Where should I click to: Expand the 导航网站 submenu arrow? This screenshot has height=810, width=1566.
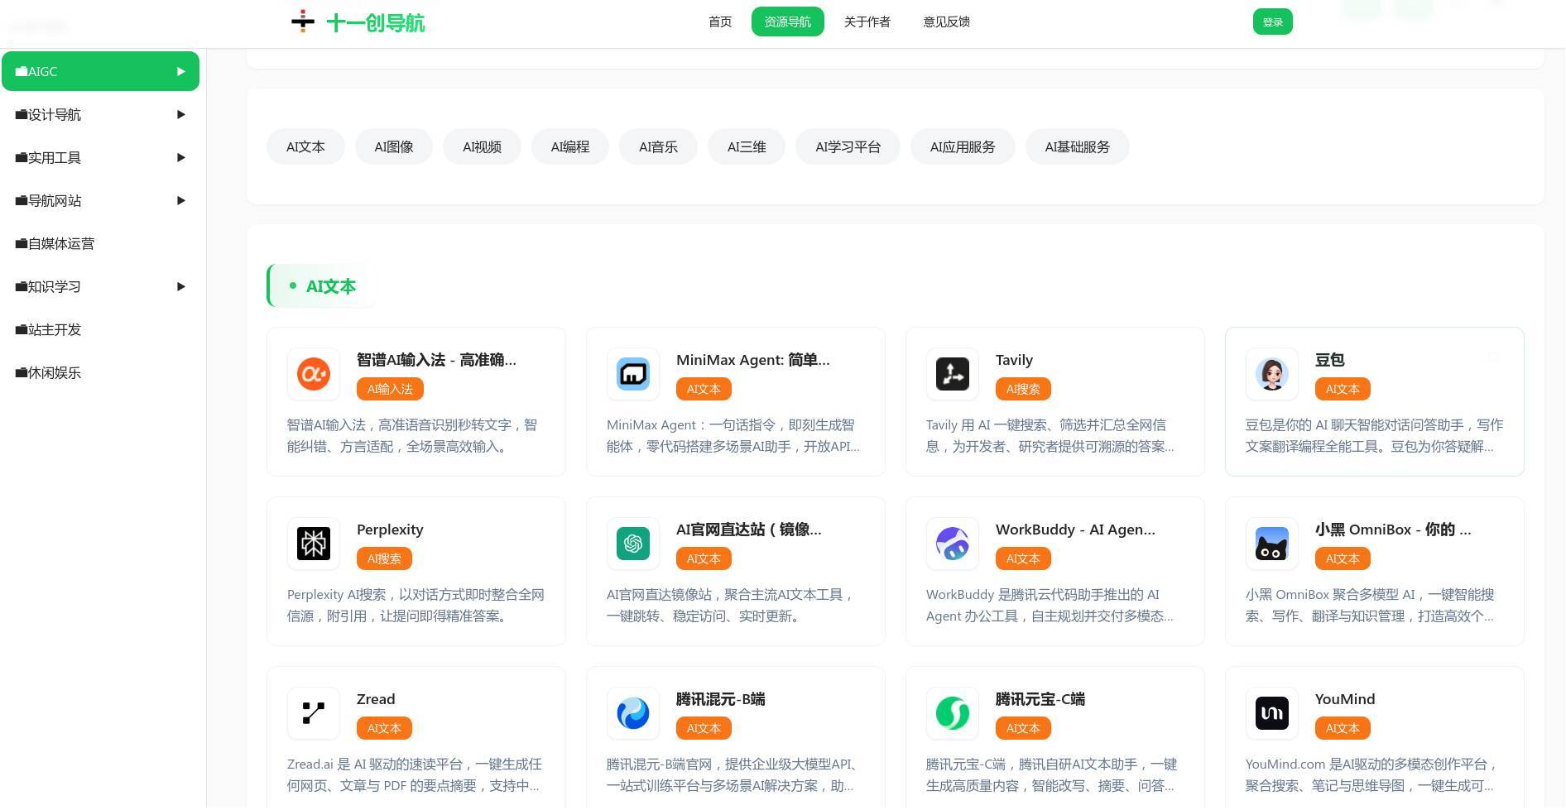tap(181, 200)
